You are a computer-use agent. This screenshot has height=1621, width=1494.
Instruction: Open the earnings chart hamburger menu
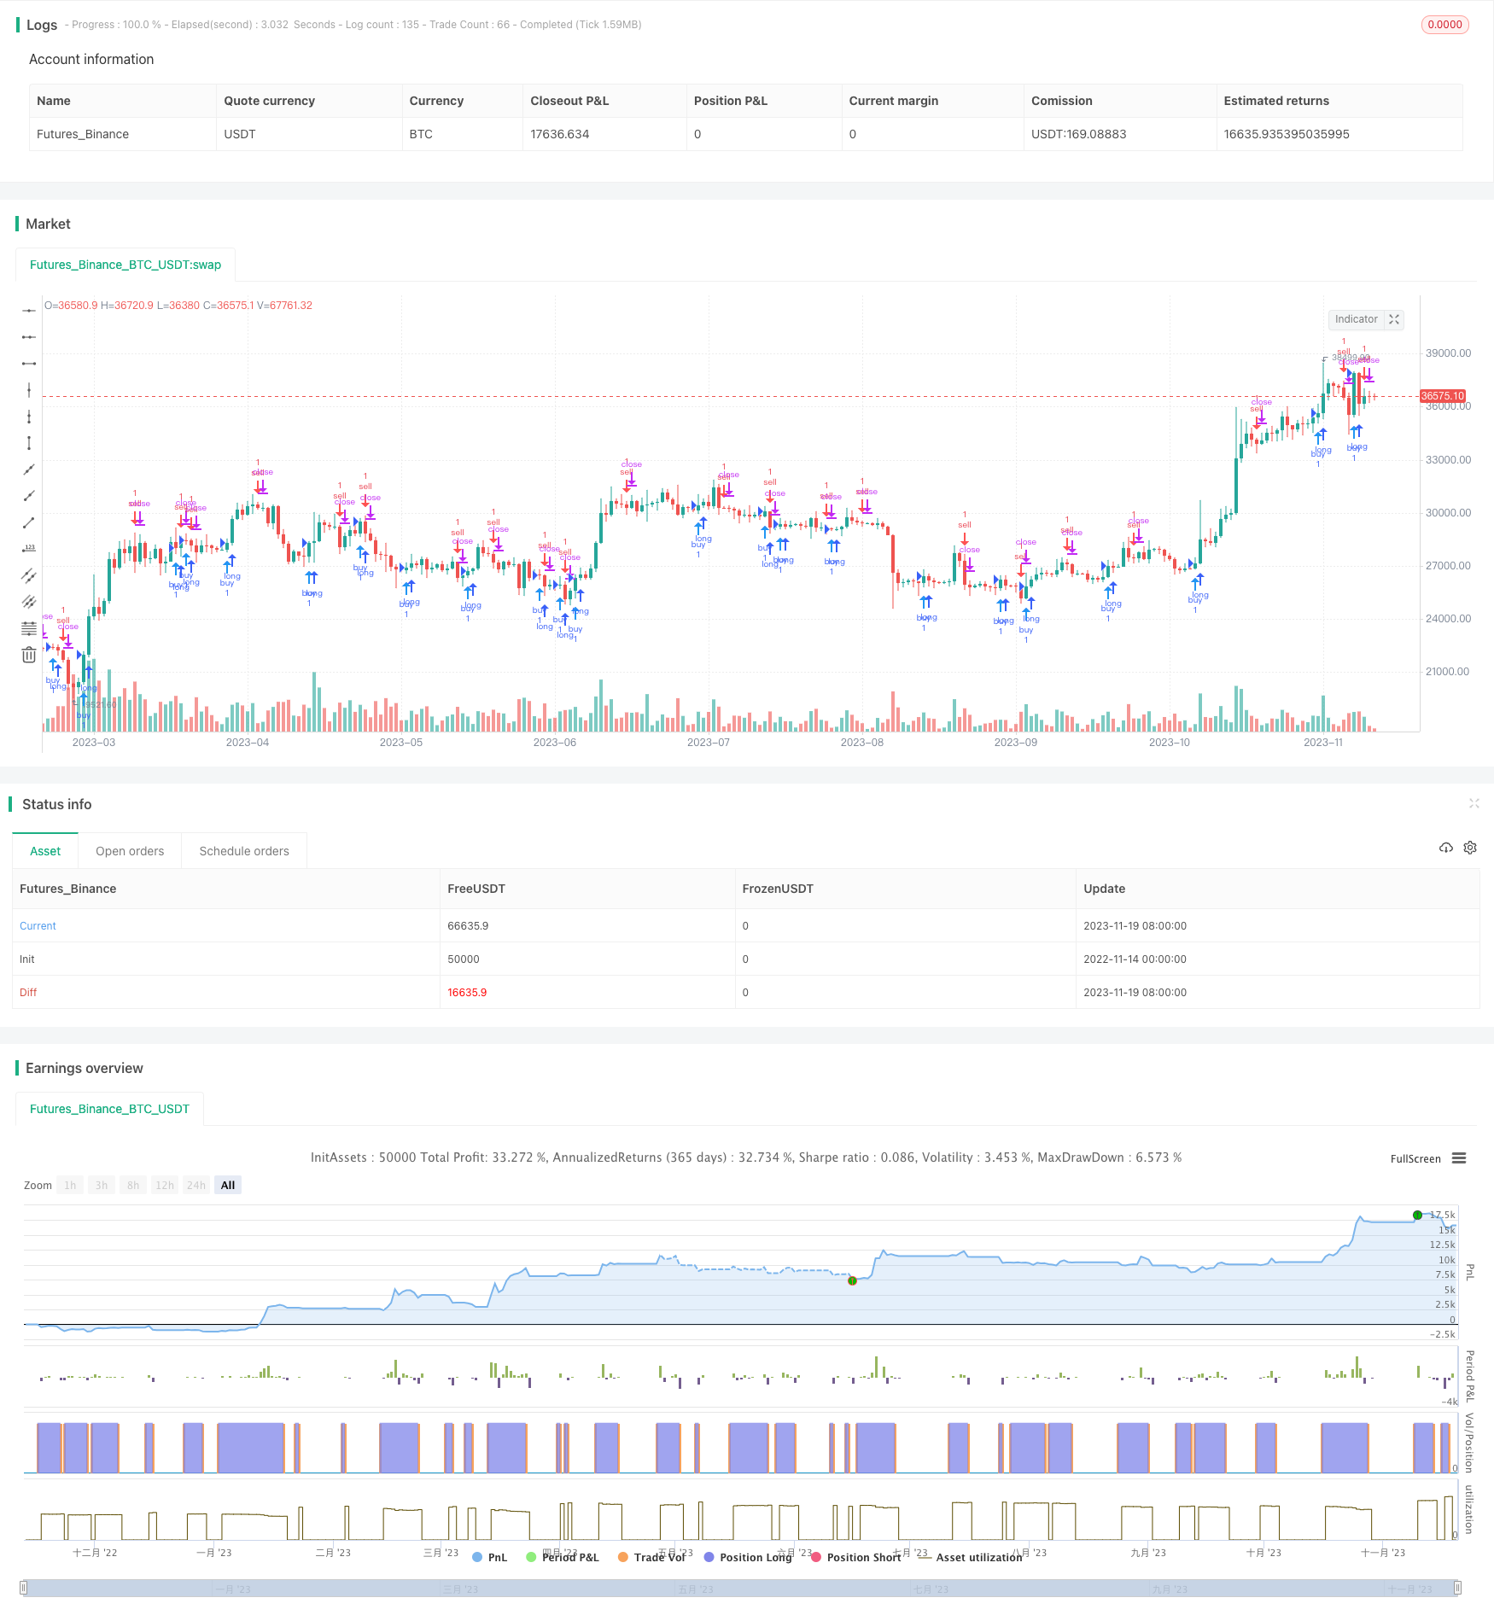[1459, 1158]
